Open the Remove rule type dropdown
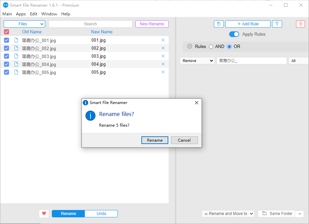This screenshot has width=309, height=224. coord(197,61)
